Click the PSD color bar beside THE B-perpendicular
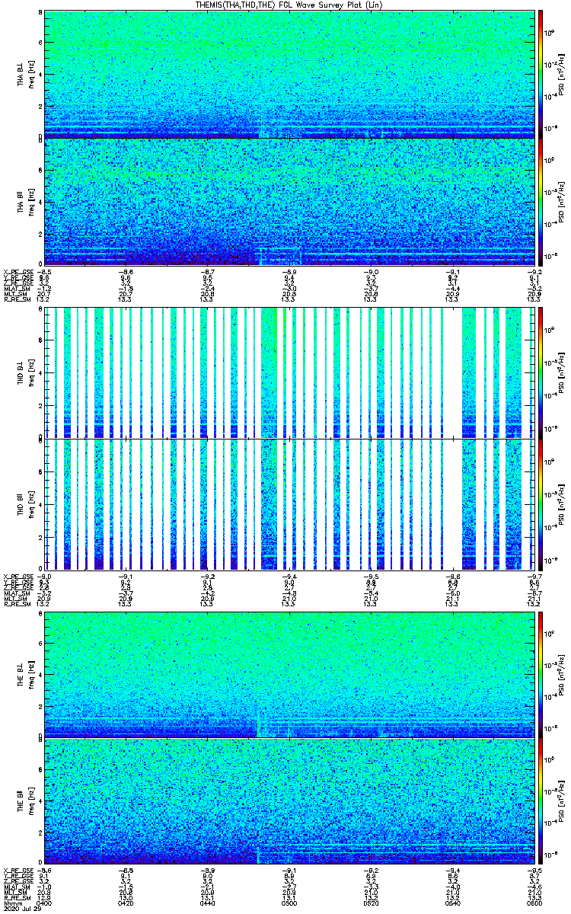 [x=540, y=673]
